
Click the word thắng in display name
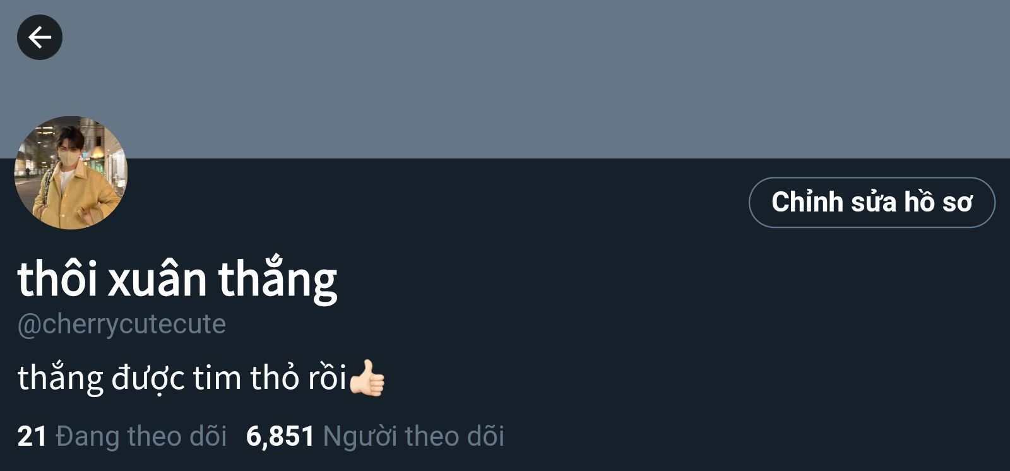click(x=278, y=280)
